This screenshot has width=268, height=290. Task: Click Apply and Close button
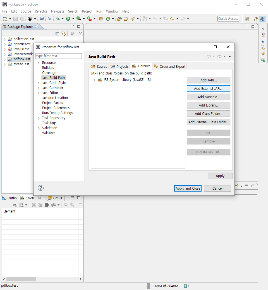pyautogui.click(x=188, y=188)
